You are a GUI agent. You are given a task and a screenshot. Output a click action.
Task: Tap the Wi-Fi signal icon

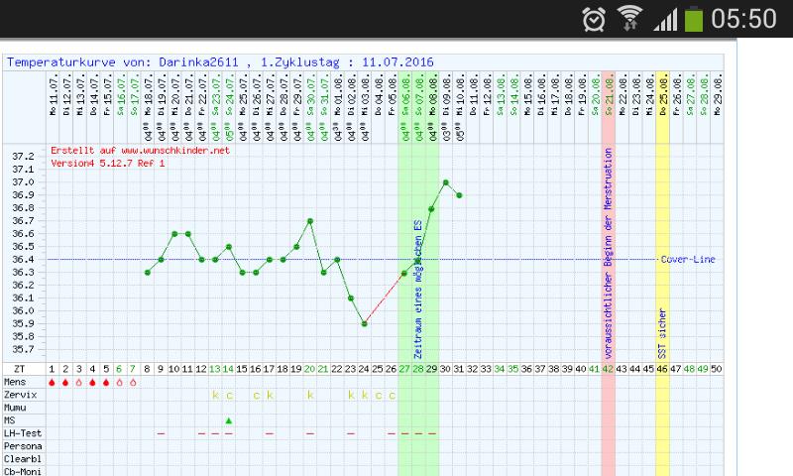tap(628, 19)
